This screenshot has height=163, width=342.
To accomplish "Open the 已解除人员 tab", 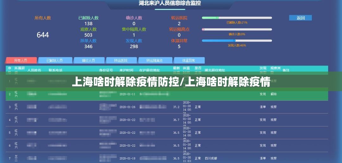I will pos(55,60).
